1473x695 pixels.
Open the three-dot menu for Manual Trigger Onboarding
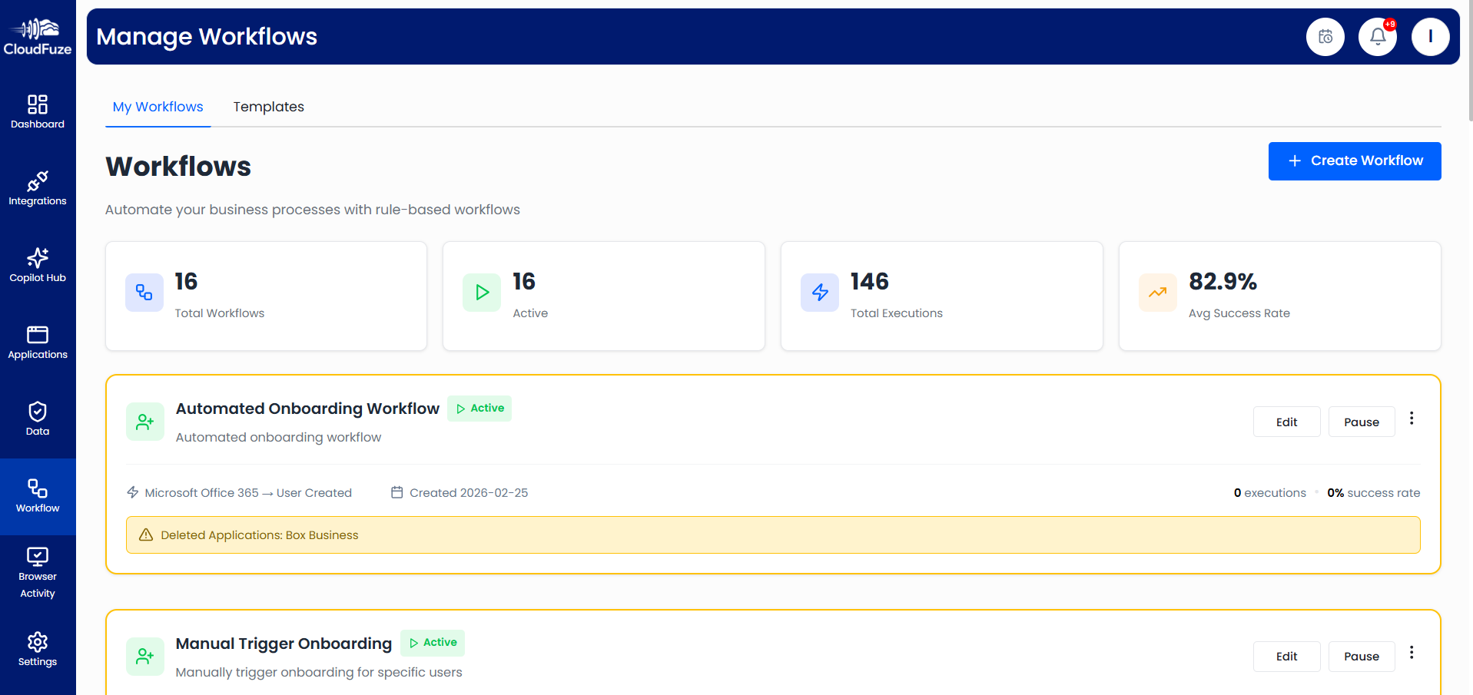coord(1412,653)
